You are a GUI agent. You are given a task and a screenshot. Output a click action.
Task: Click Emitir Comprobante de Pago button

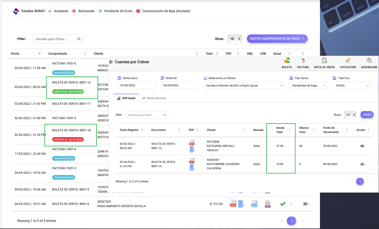(277, 39)
